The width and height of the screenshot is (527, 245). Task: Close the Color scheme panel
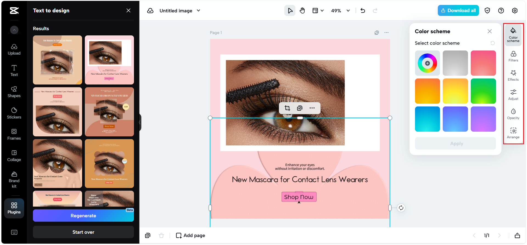[490, 31]
